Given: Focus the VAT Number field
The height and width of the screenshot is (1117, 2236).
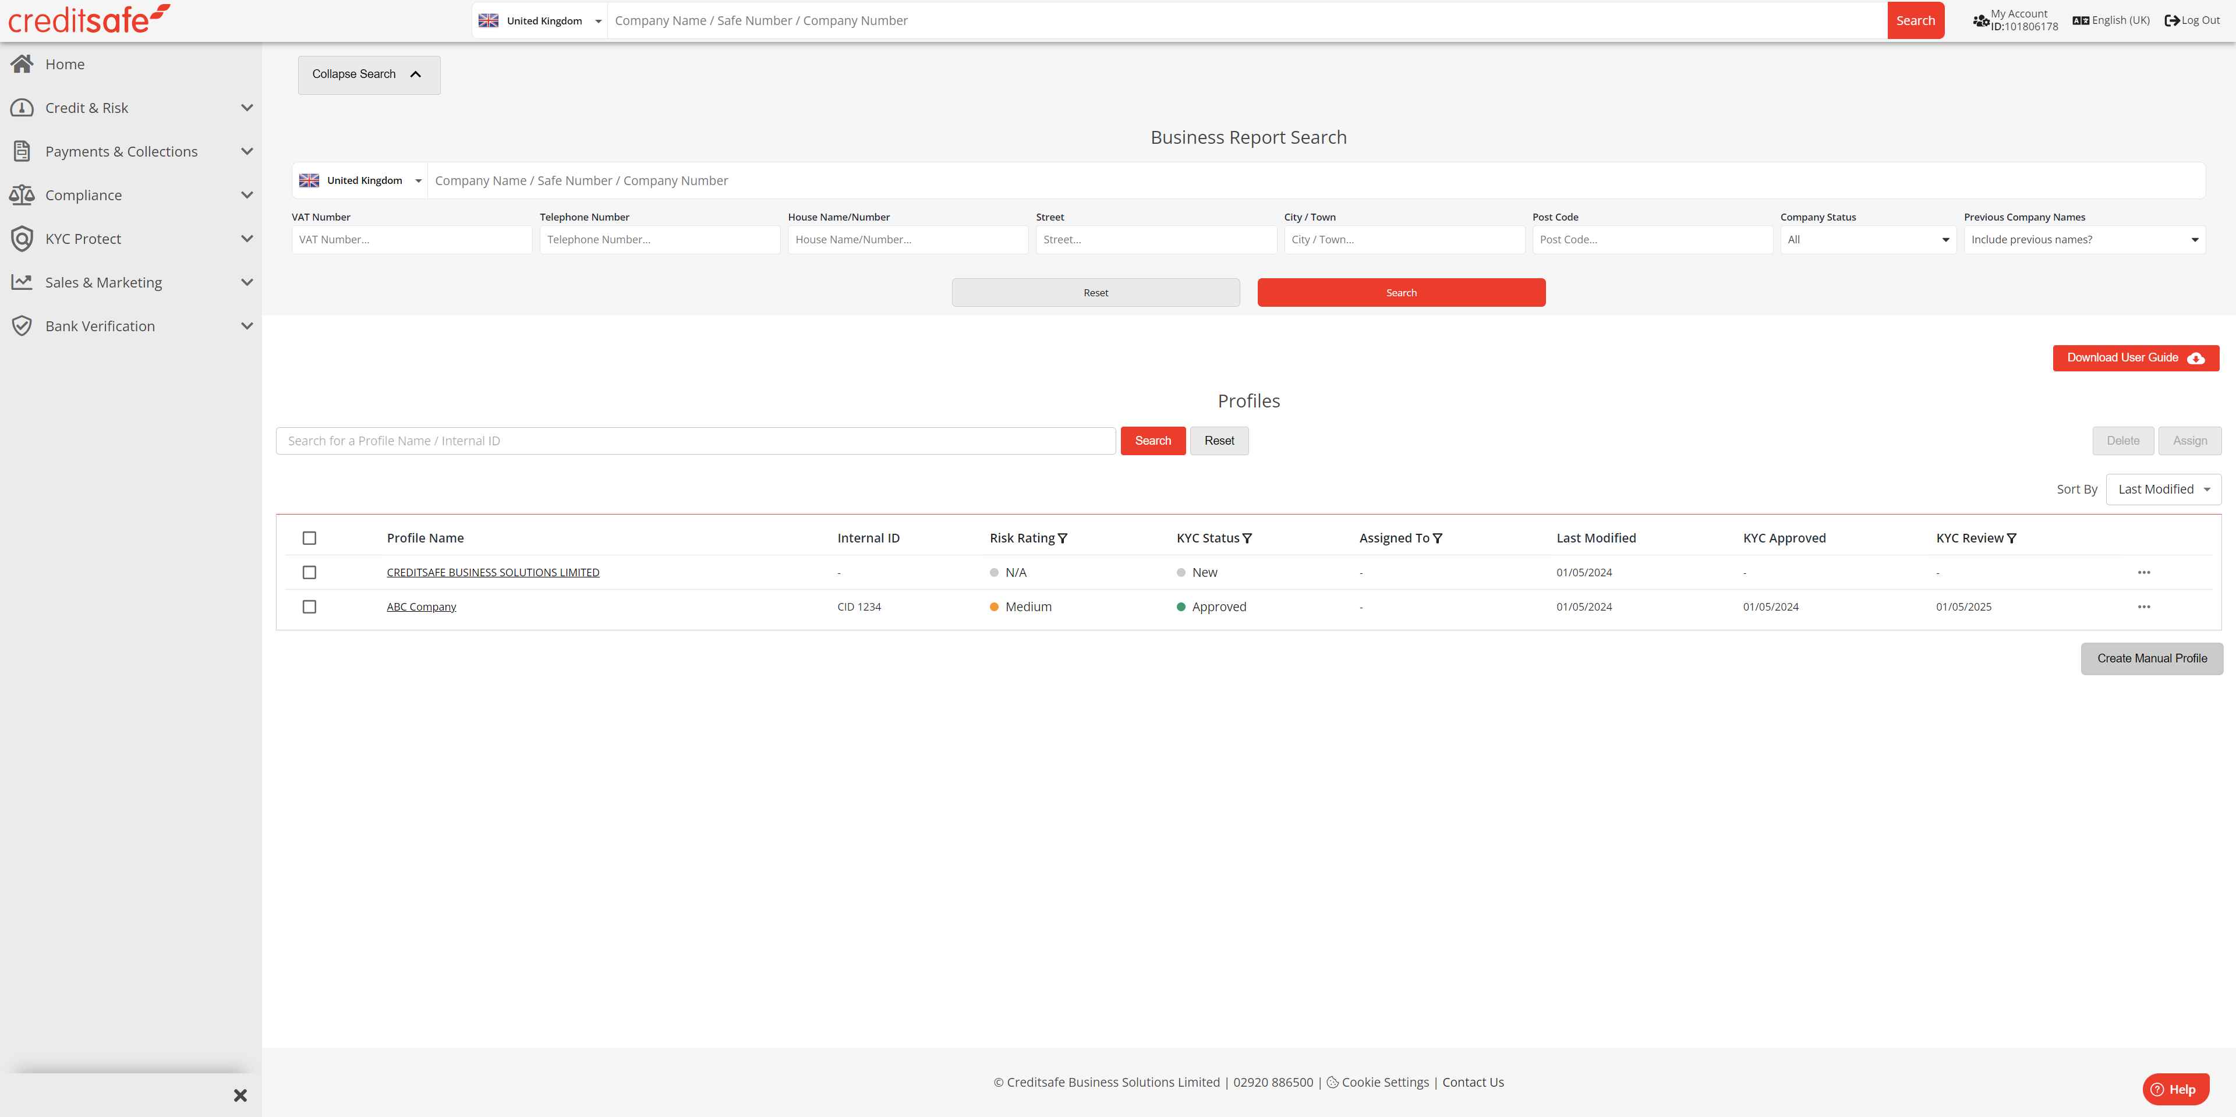Looking at the screenshot, I should click(412, 240).
